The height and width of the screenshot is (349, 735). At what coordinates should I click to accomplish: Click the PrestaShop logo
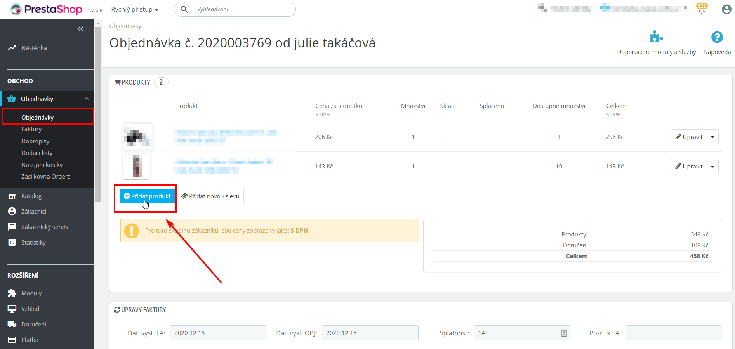(46, 9)
